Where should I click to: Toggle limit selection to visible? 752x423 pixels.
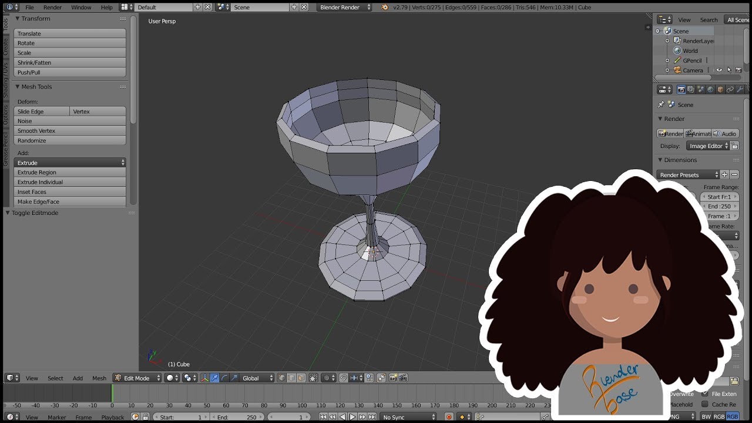click(313, 378)
